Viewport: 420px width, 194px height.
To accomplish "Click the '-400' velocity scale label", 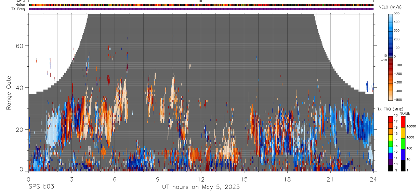I will 398,91.
